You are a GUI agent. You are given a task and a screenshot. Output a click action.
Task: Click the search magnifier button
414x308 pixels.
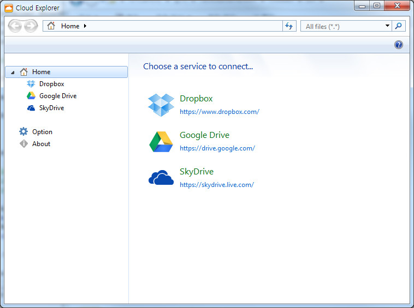[x=398, y=26]
